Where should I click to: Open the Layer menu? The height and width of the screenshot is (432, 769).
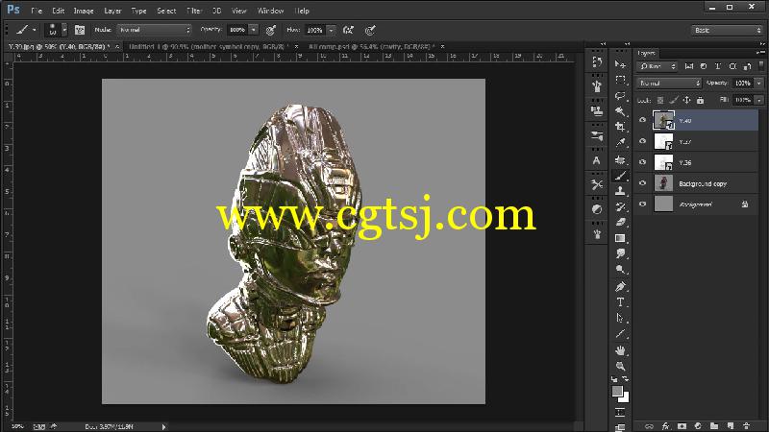coord(112,11)
